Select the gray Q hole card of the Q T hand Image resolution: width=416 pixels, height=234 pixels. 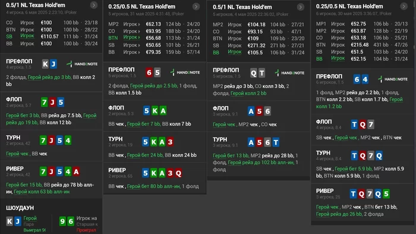(x=253, y=73)
